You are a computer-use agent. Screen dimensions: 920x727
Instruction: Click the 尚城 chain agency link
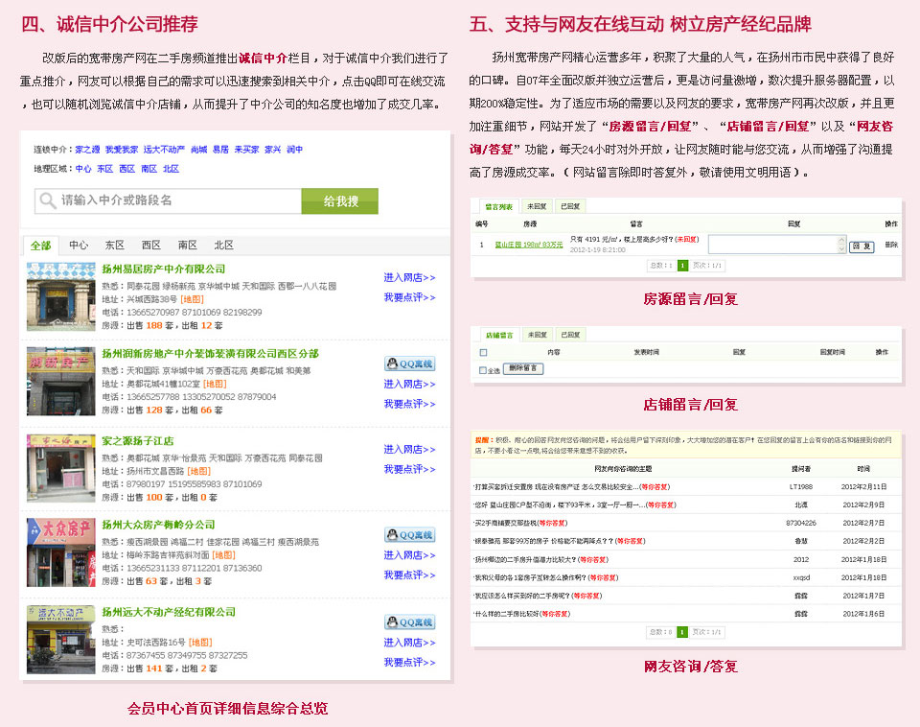pyautogui.click(x=199, y=150)
